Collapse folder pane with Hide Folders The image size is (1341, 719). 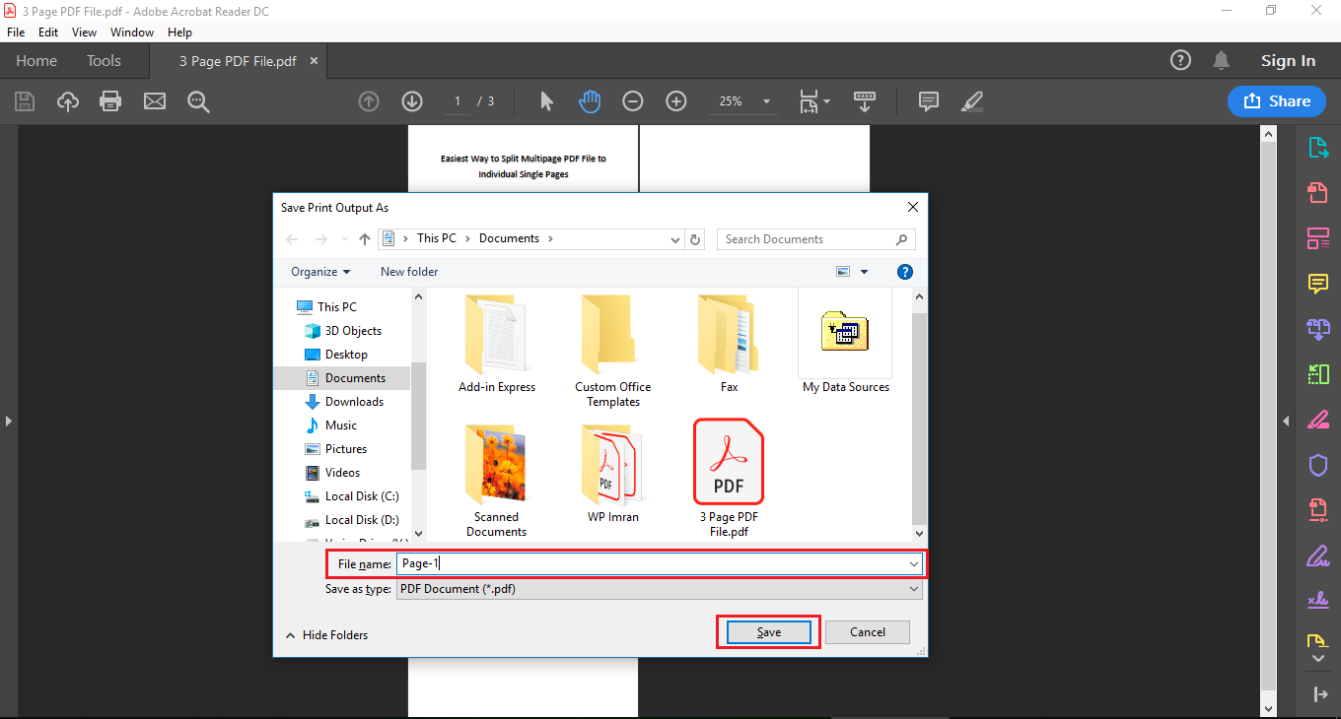coord(326,635)
